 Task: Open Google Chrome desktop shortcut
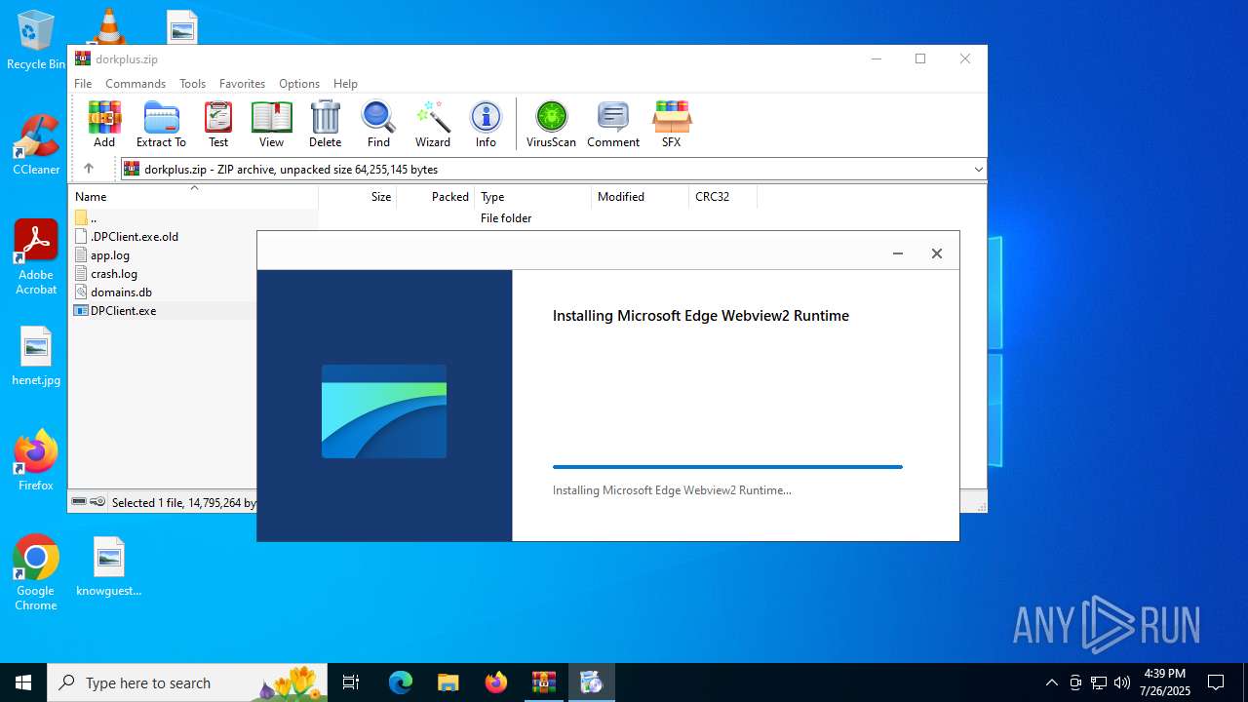(36, 573)
